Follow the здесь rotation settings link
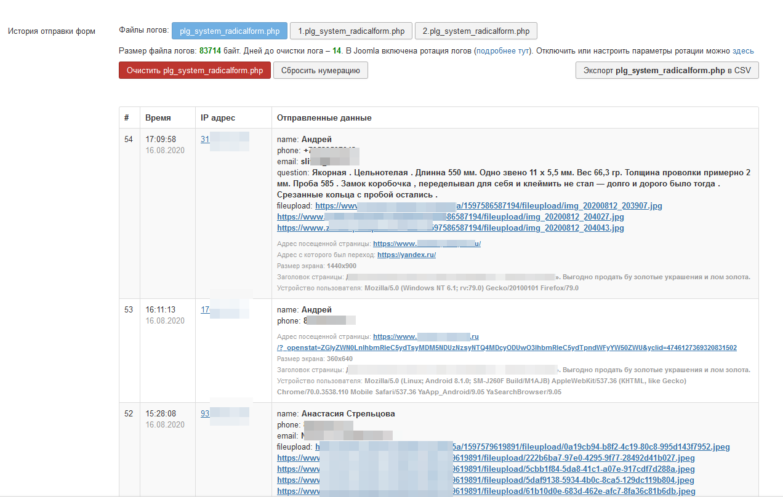 click(742, 51)
